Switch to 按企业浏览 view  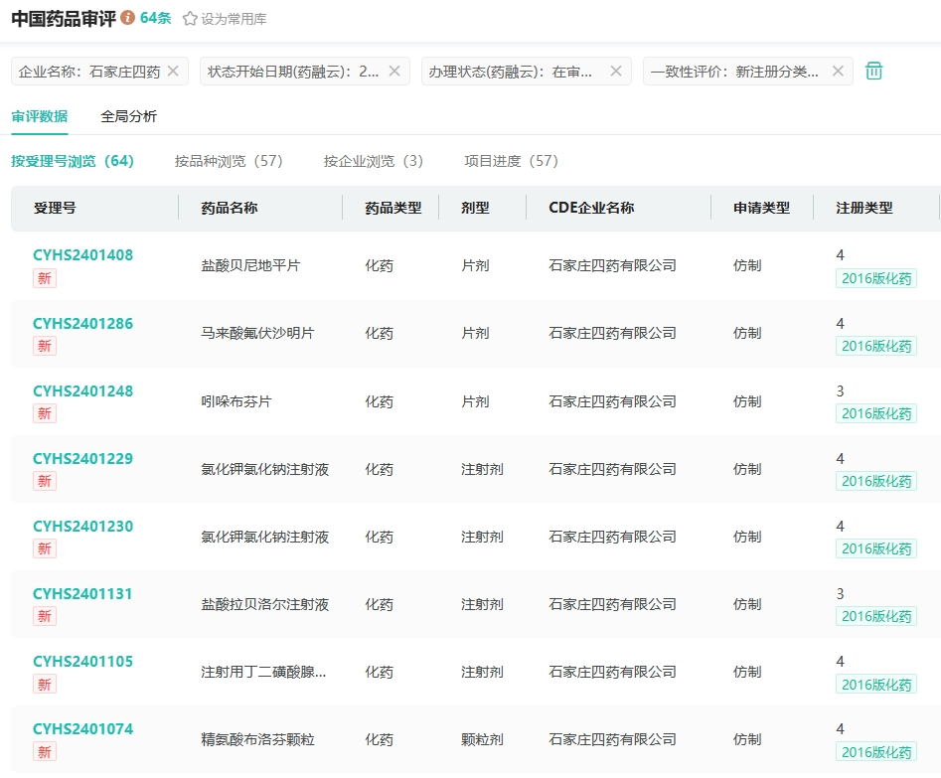(373, 161)
